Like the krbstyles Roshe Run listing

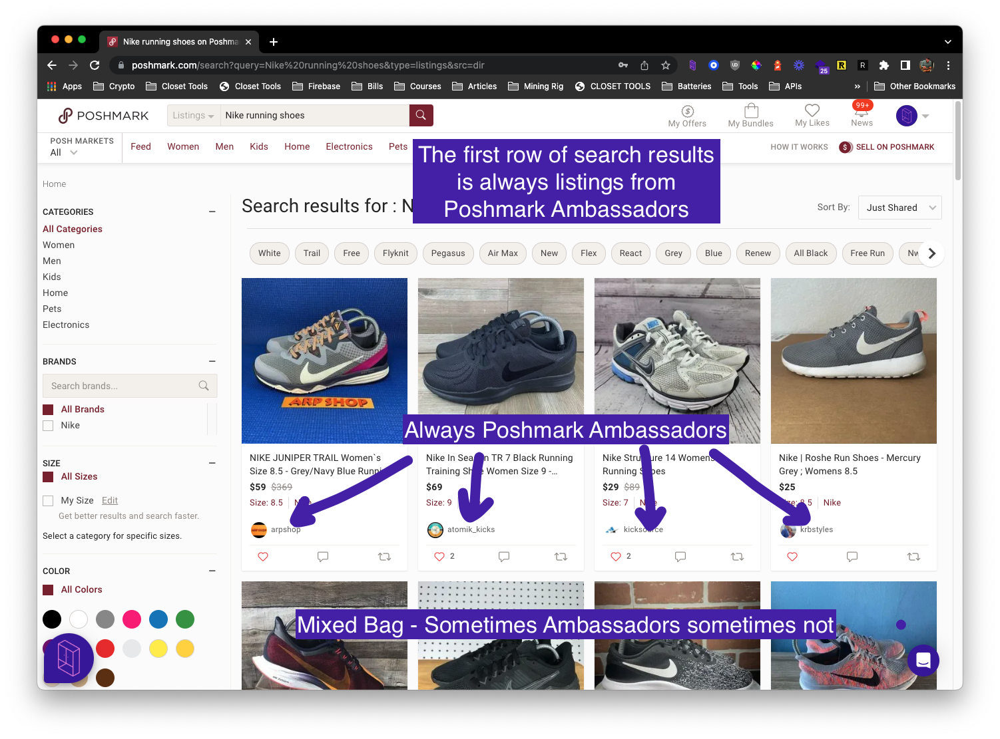[792, 557]
